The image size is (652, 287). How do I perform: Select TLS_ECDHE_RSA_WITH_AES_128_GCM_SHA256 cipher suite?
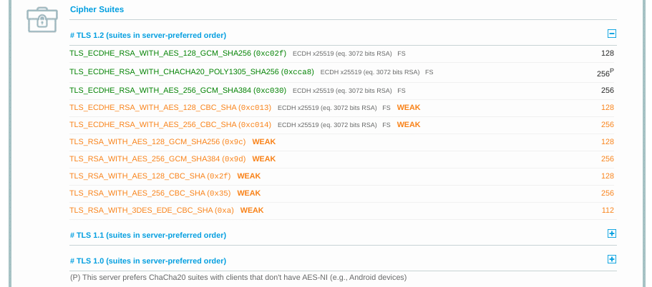(177, 53)
